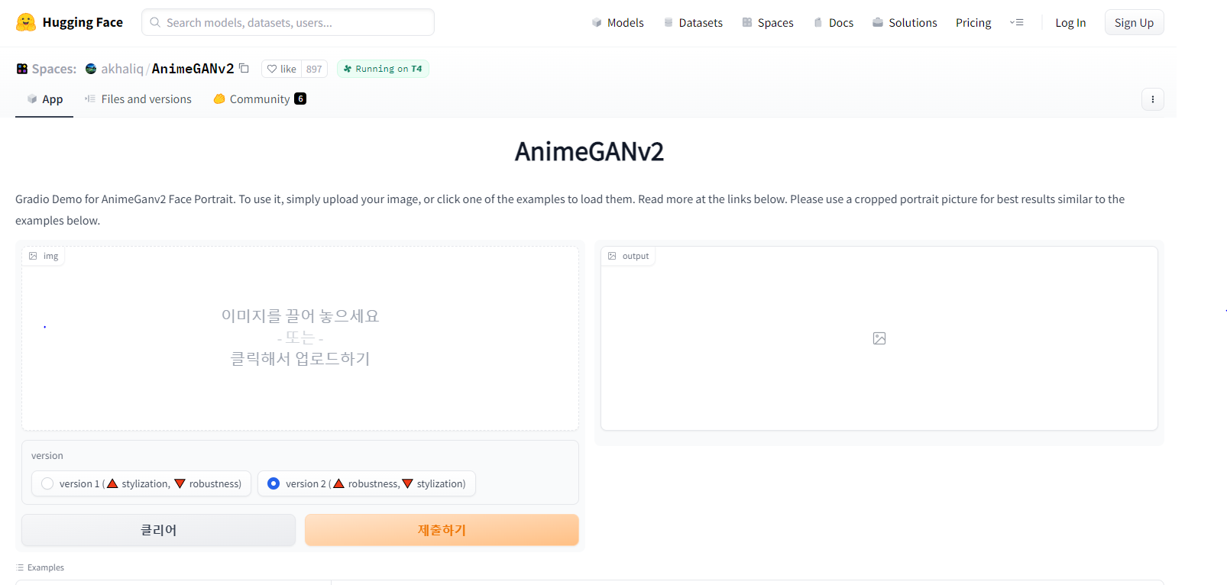Click the Hugging Face home text
The height and width of the screenshot is (585, 1227).
click(x=83, y=22)
